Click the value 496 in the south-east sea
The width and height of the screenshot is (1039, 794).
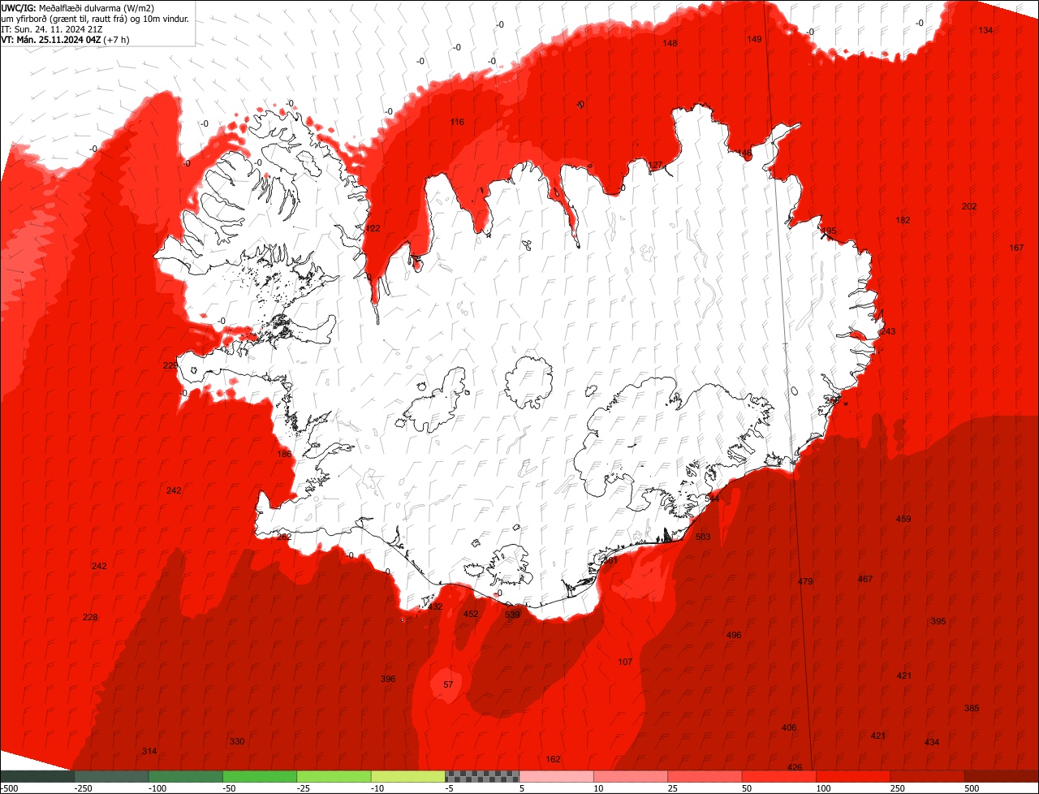tap(734, 635)
